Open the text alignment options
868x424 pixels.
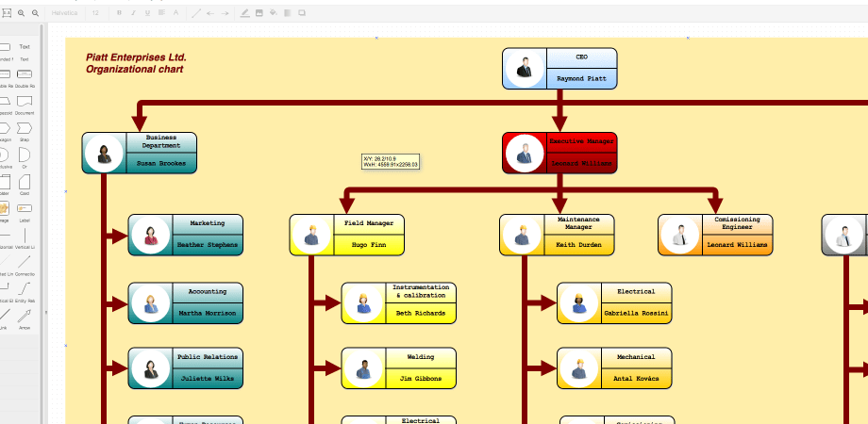click(x=161, y=12)
